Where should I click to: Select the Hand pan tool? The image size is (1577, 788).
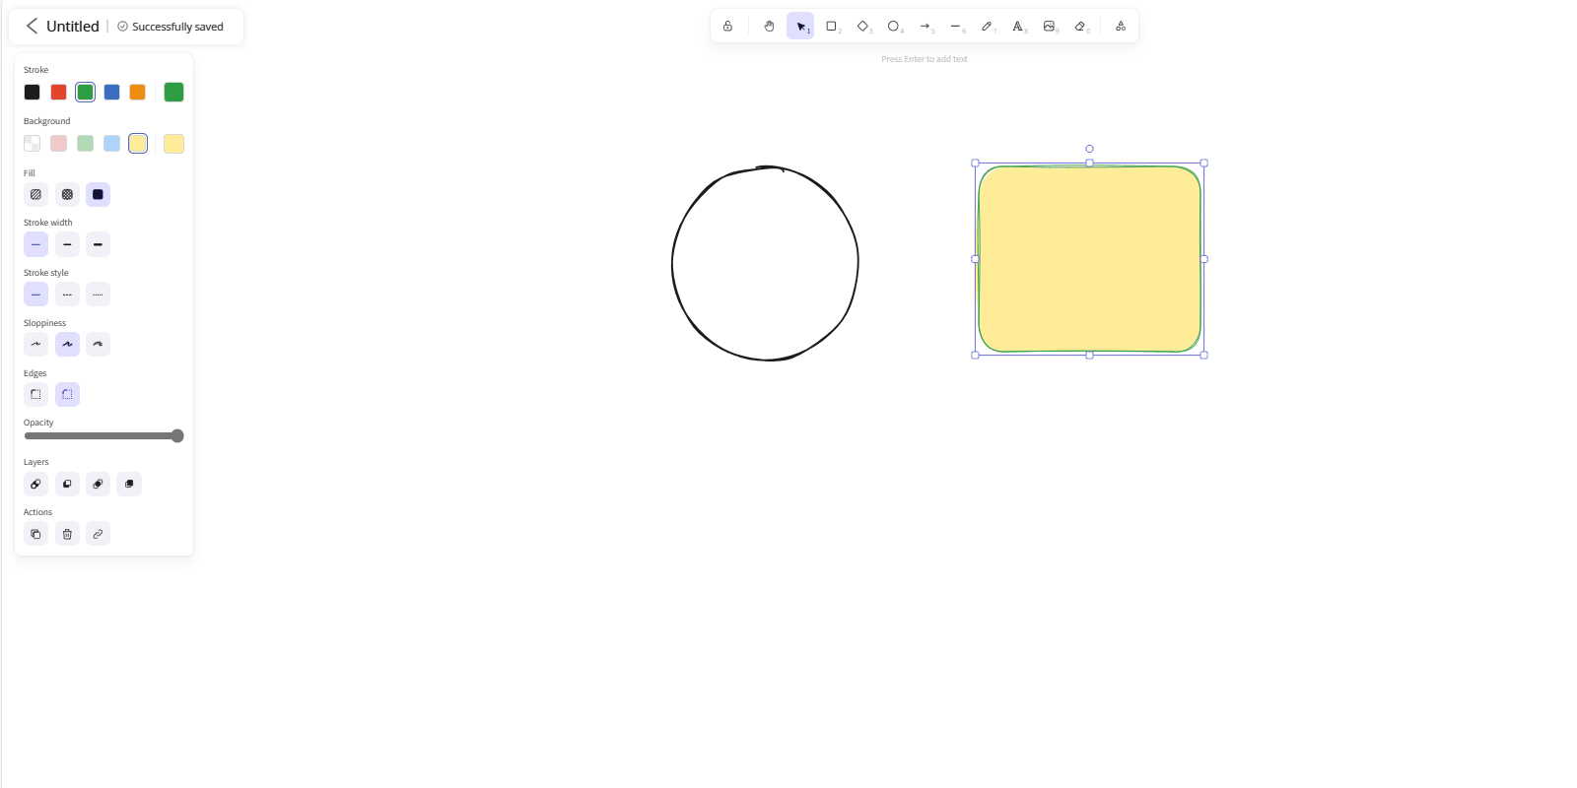click(x=769, y=27)
